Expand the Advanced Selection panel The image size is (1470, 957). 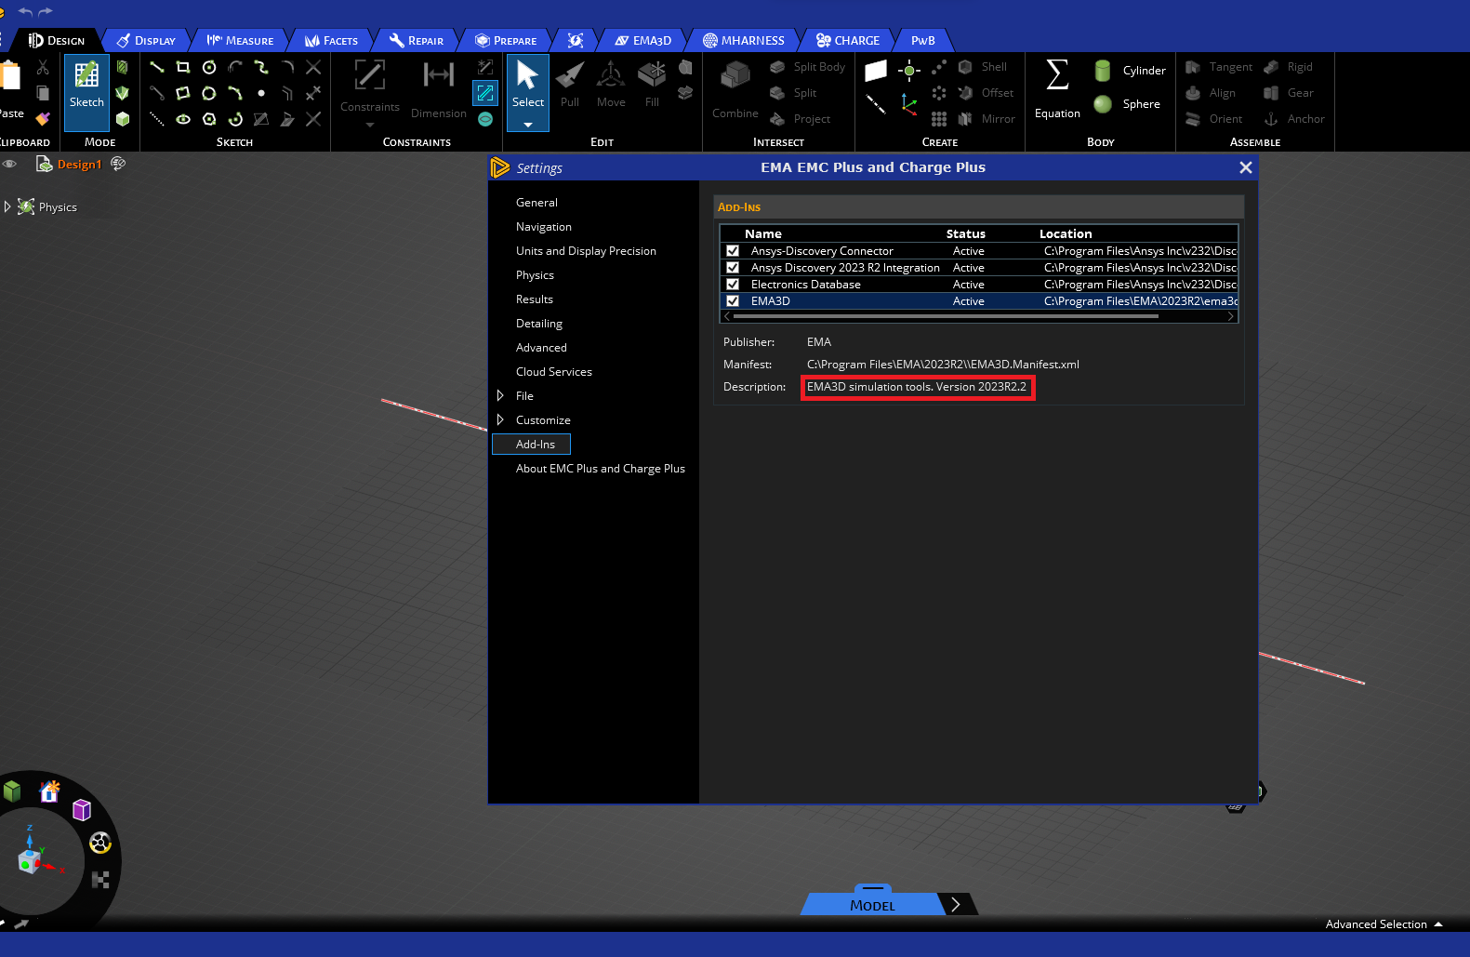1438,924
